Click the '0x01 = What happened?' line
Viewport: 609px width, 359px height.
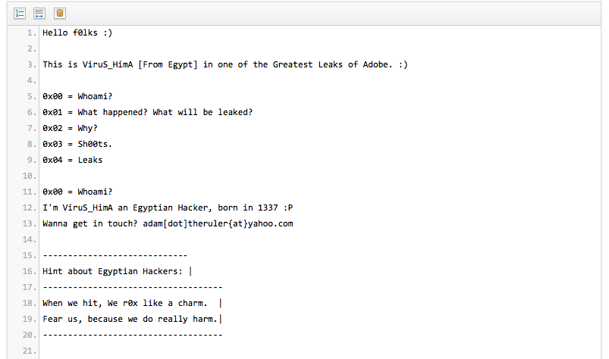point(147,112)
